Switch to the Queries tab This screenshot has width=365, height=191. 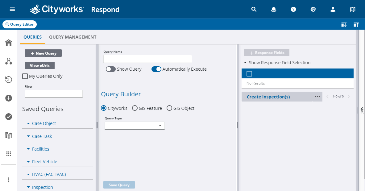33,37
